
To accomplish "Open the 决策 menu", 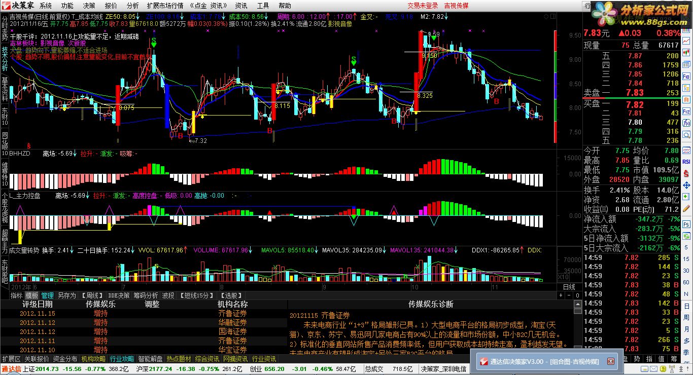I will pyautogui.click(x=89, y=6).
